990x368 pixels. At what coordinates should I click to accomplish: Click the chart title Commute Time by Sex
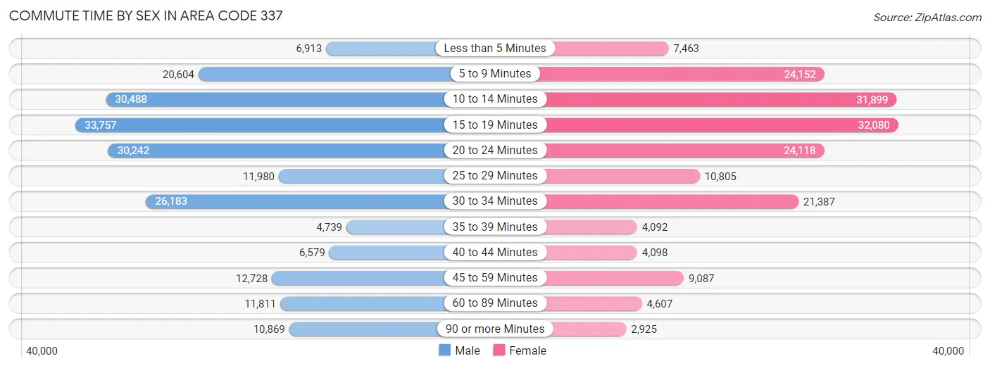146,15
